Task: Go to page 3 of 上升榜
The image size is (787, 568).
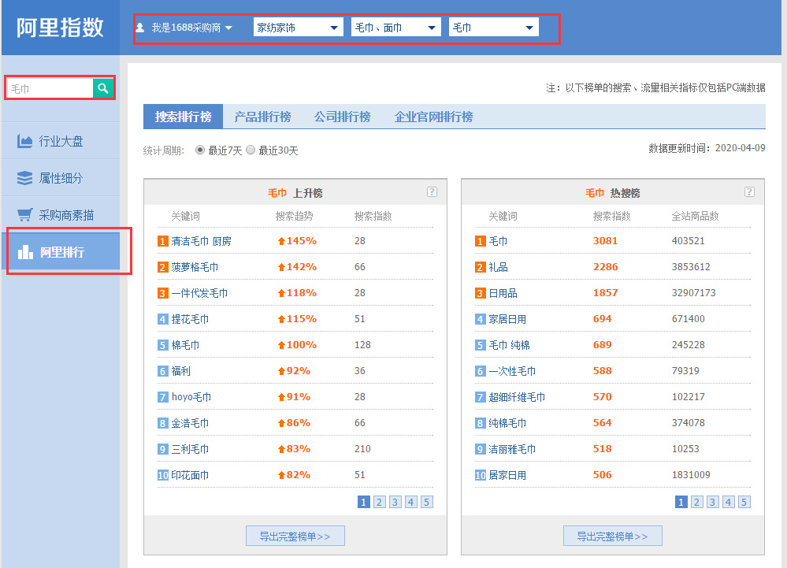Action: (395, 502)
